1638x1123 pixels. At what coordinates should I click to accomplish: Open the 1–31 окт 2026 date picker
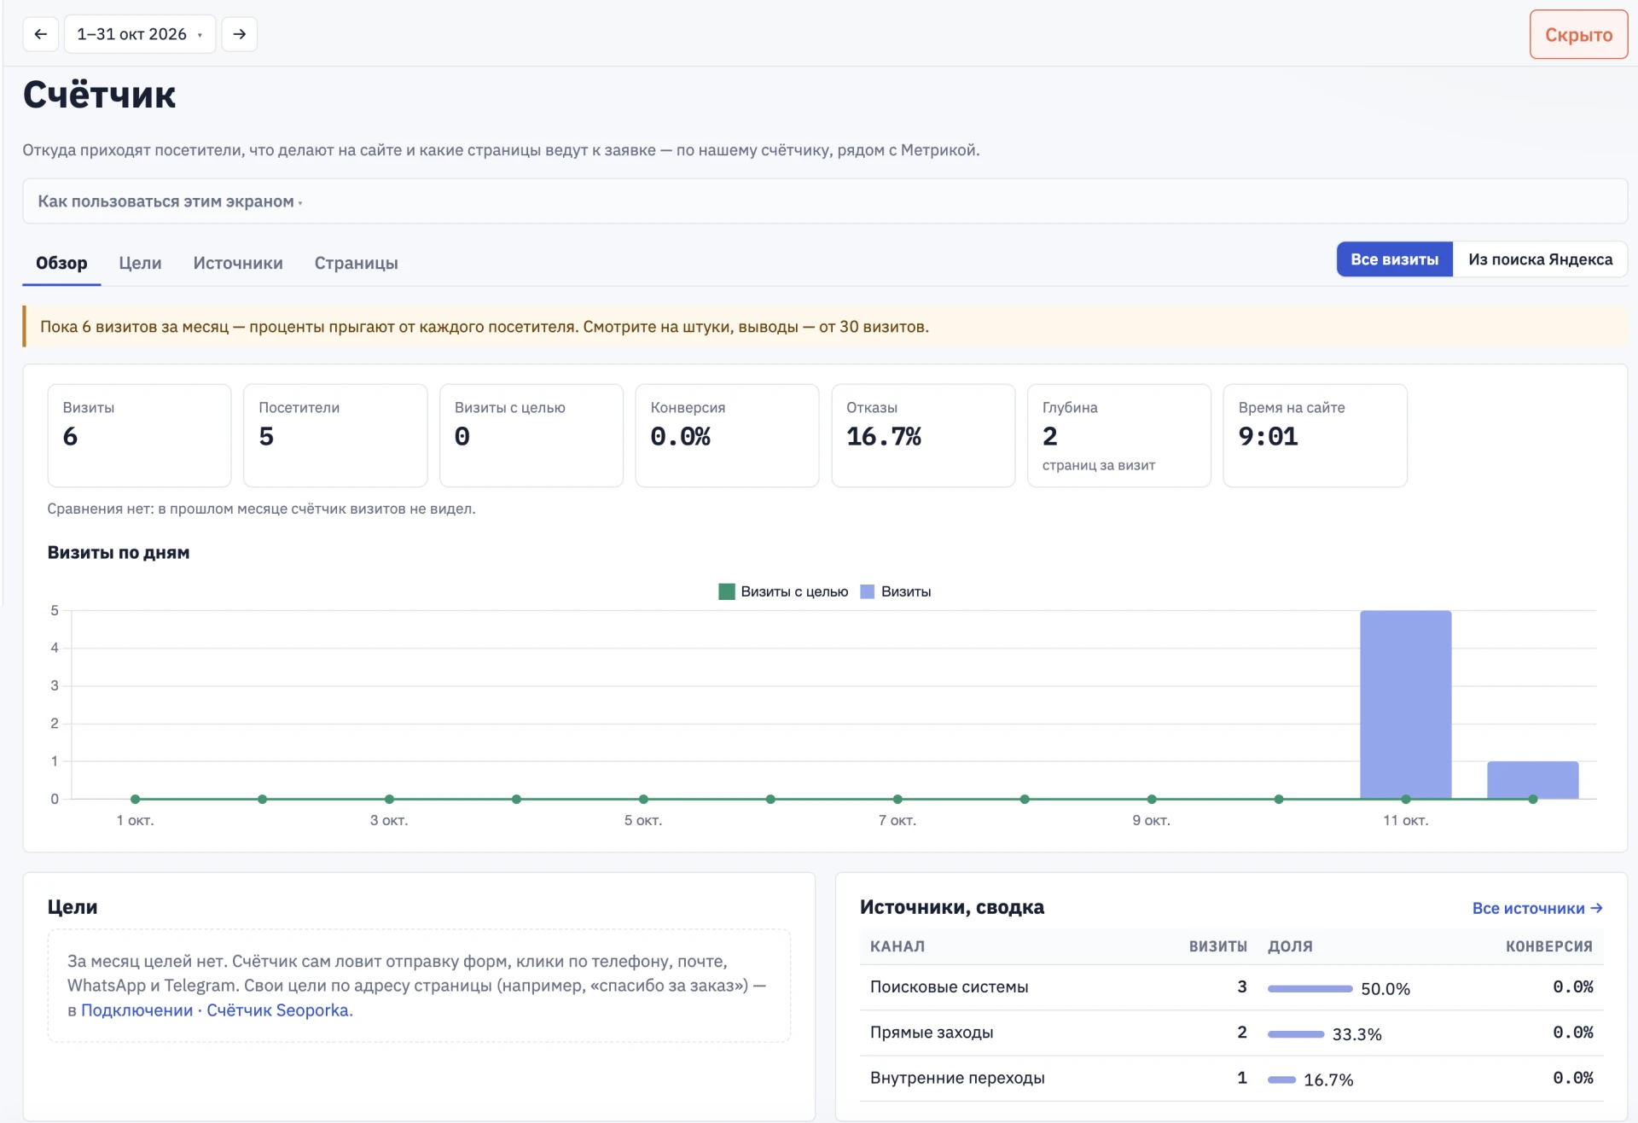pos(140,34)
